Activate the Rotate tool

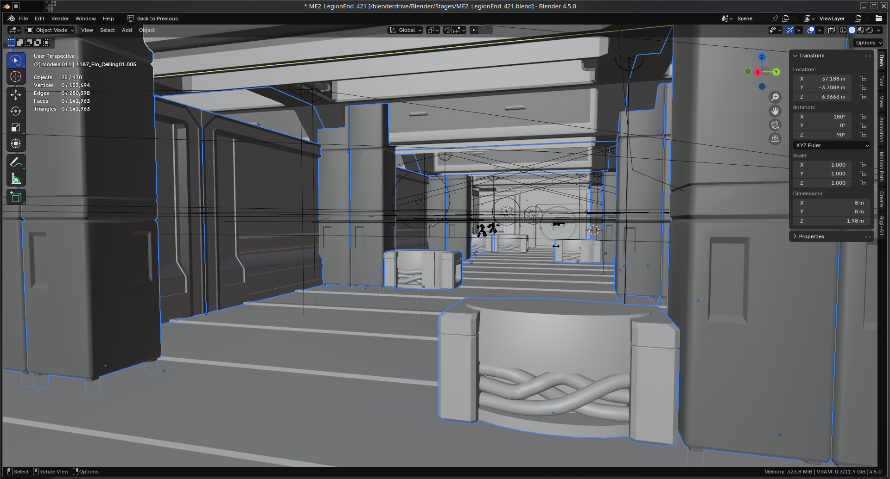[x=16, y=111]
